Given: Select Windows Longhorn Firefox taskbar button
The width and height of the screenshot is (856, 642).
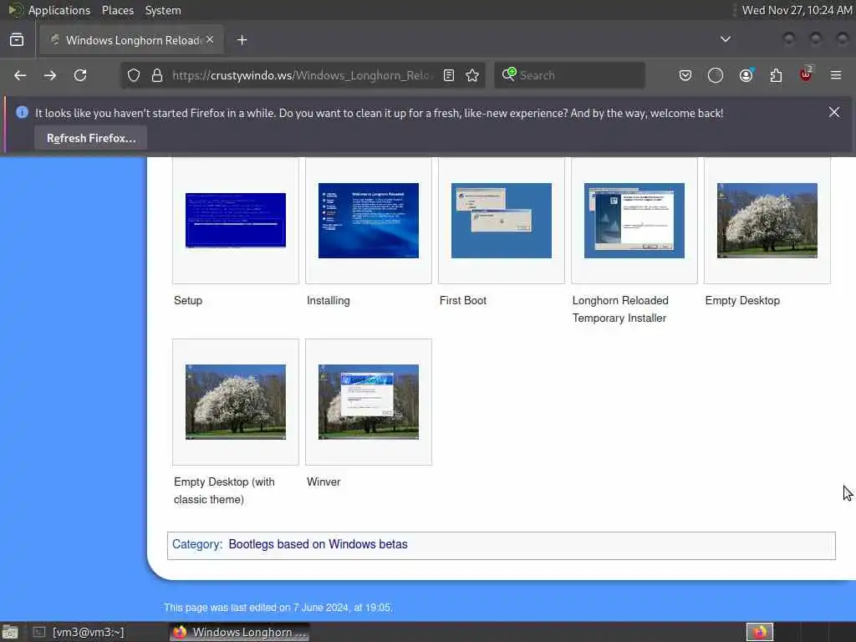Looking at the screenshot, I should 239,632.
